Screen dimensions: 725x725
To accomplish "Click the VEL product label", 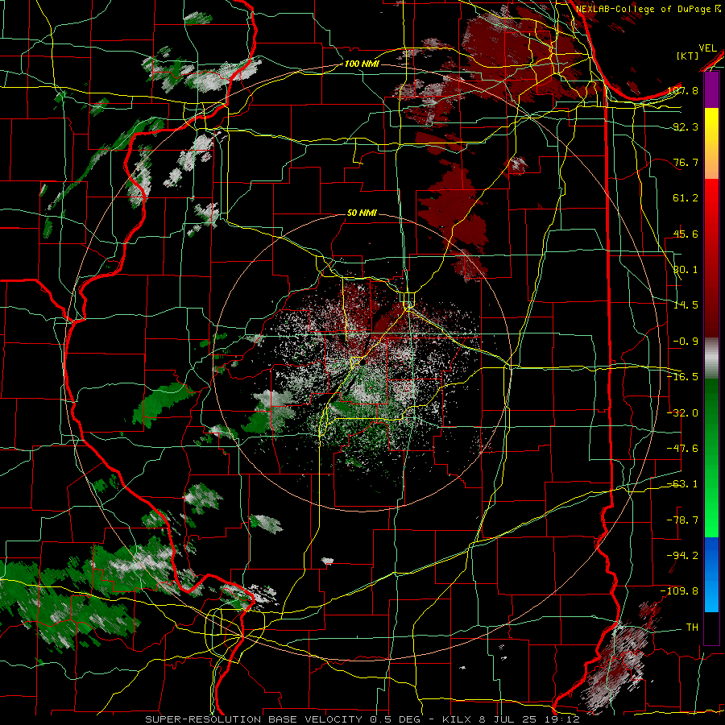I will (x=707, y=48).
